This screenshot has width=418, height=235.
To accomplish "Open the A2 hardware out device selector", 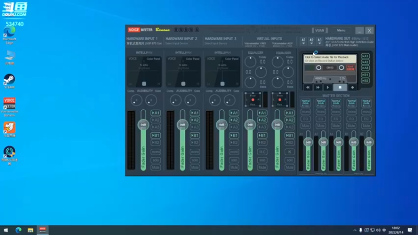I will 311,41.
